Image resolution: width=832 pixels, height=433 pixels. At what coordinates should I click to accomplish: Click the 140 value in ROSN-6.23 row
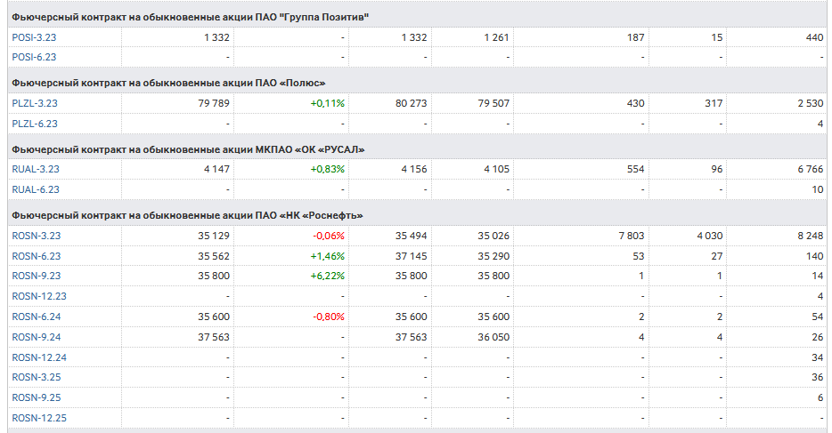click(x=815, y=256)
